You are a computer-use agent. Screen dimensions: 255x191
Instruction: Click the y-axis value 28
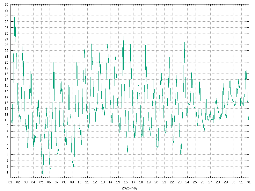coord(6,16)
